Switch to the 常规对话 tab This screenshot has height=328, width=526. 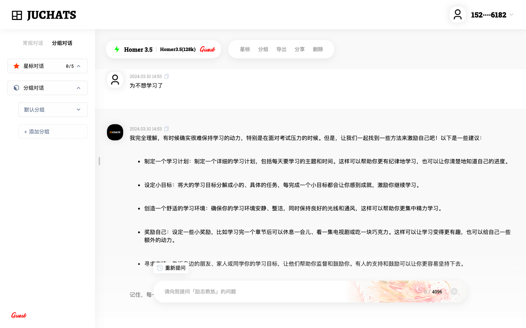pyautogui.click(x=33, y=43)
